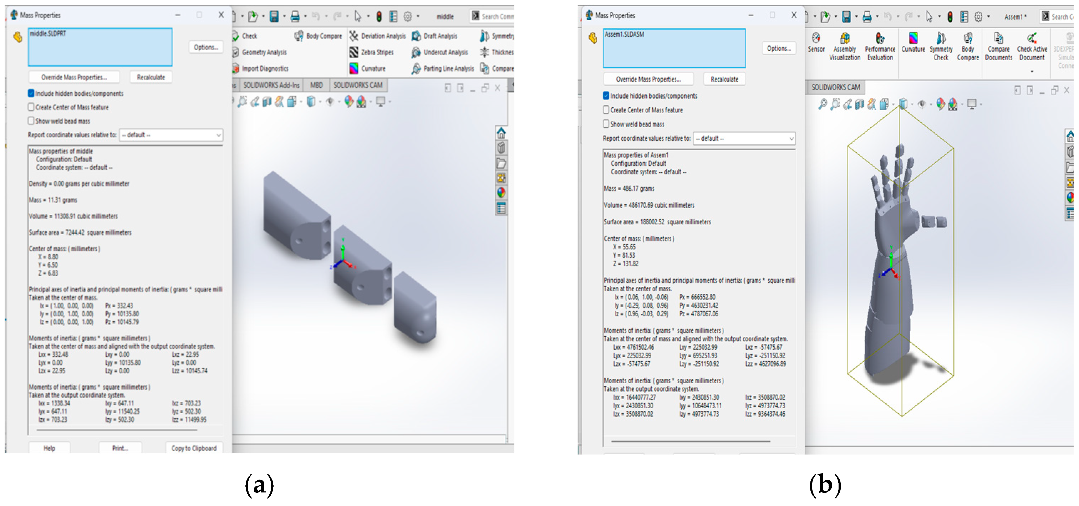
Task: Expand coordinate system dropdown in middle dialog
Action: (x=218, y=135)
